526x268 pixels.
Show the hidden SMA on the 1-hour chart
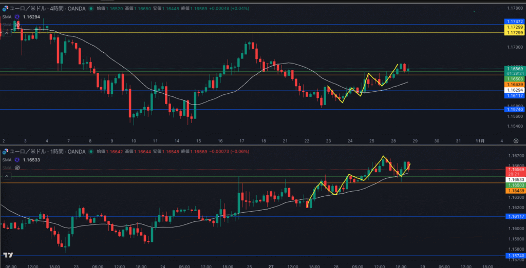[17, 168]
